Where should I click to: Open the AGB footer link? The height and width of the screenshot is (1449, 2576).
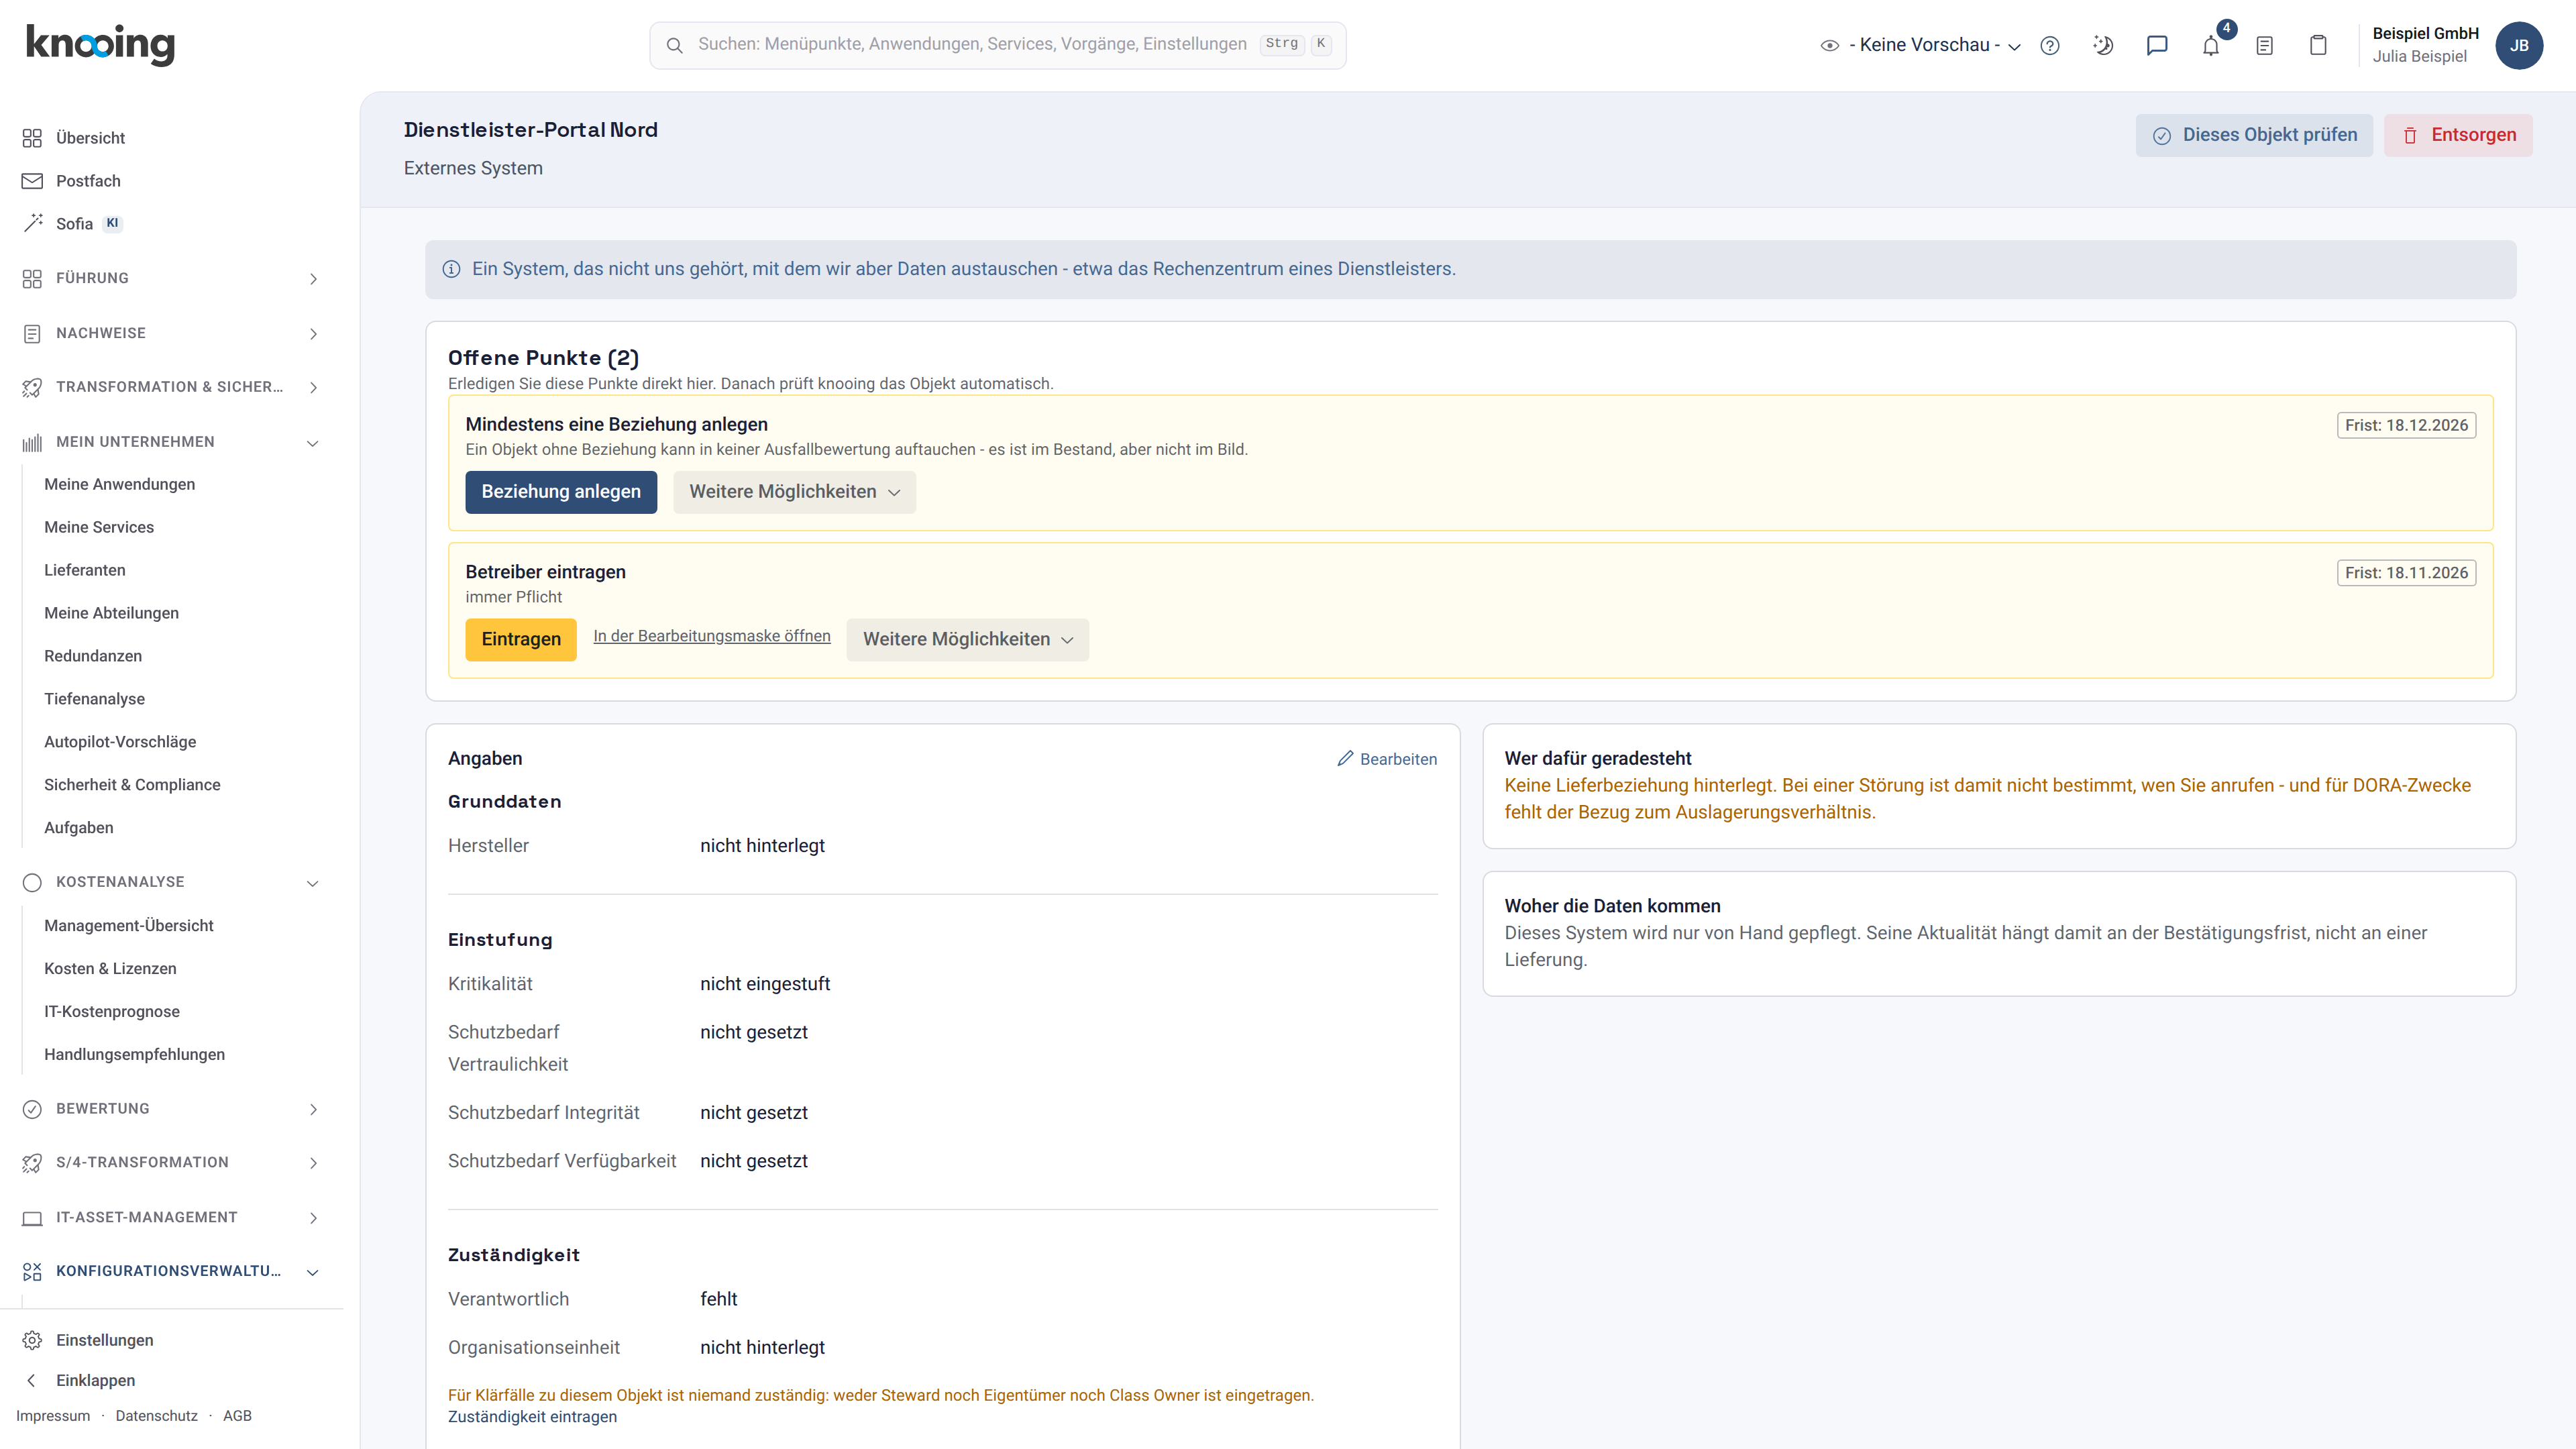(x=237, y=1416)
